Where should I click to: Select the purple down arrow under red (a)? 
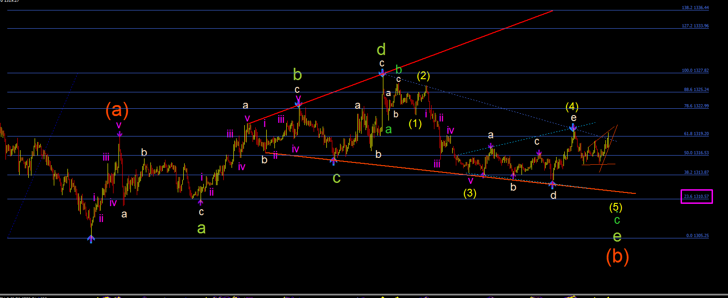click(119, 134)
